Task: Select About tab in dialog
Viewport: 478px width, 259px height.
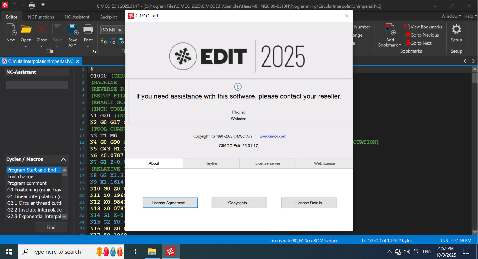Action: [154, 163]
